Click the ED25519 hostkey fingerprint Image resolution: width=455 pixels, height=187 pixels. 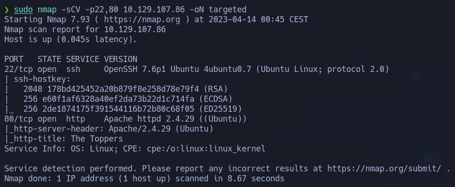click(x=118, y=109)
